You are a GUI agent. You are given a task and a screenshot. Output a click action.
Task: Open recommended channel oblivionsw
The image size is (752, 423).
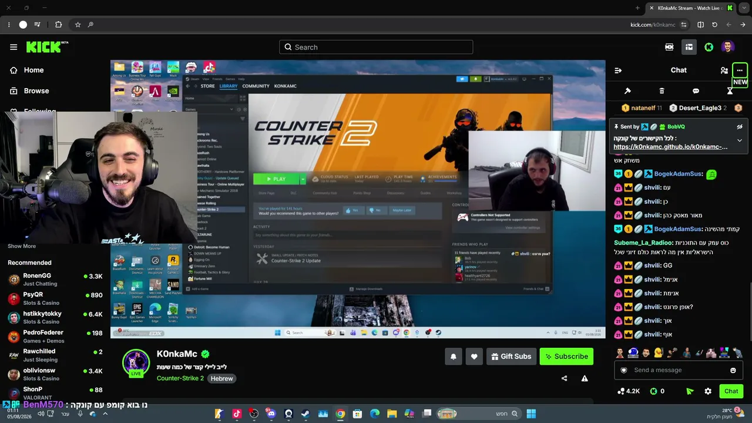click(x=55, y=374)
